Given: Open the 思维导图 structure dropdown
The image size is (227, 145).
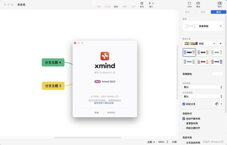Looking at the screenshot, I should [203, 26].
